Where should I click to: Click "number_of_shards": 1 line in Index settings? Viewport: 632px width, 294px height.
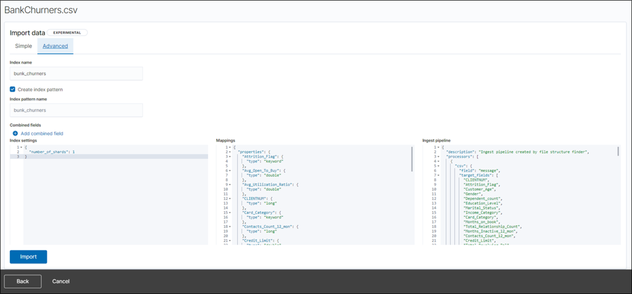(52, 152)
